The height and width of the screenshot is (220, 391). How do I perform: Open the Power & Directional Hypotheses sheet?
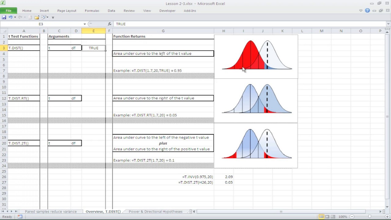click(155, 211)
